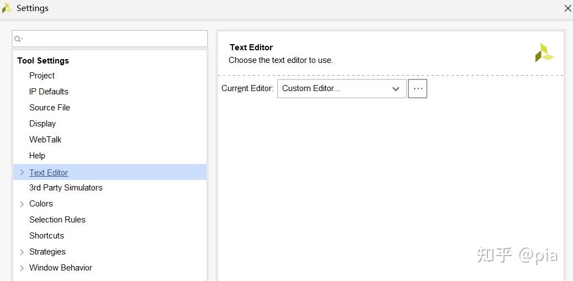Go to Source File settings
573x281 pixels.
pos(50,108)
